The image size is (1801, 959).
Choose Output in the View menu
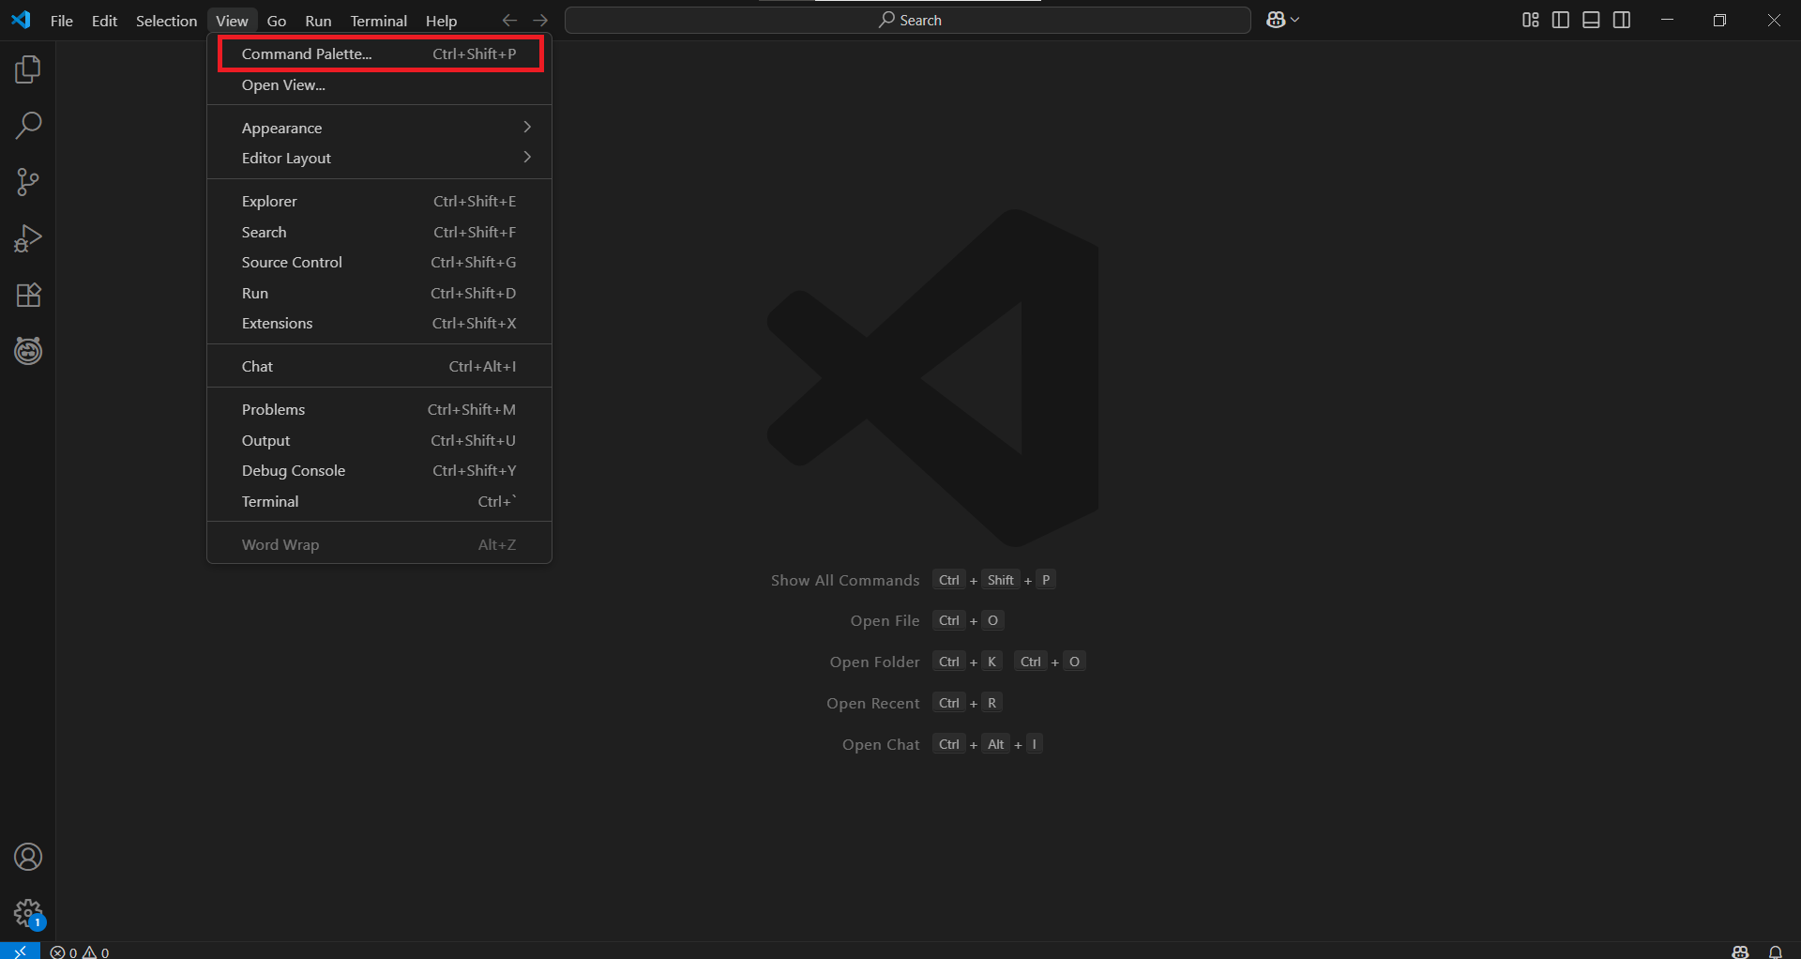point(379,440)
